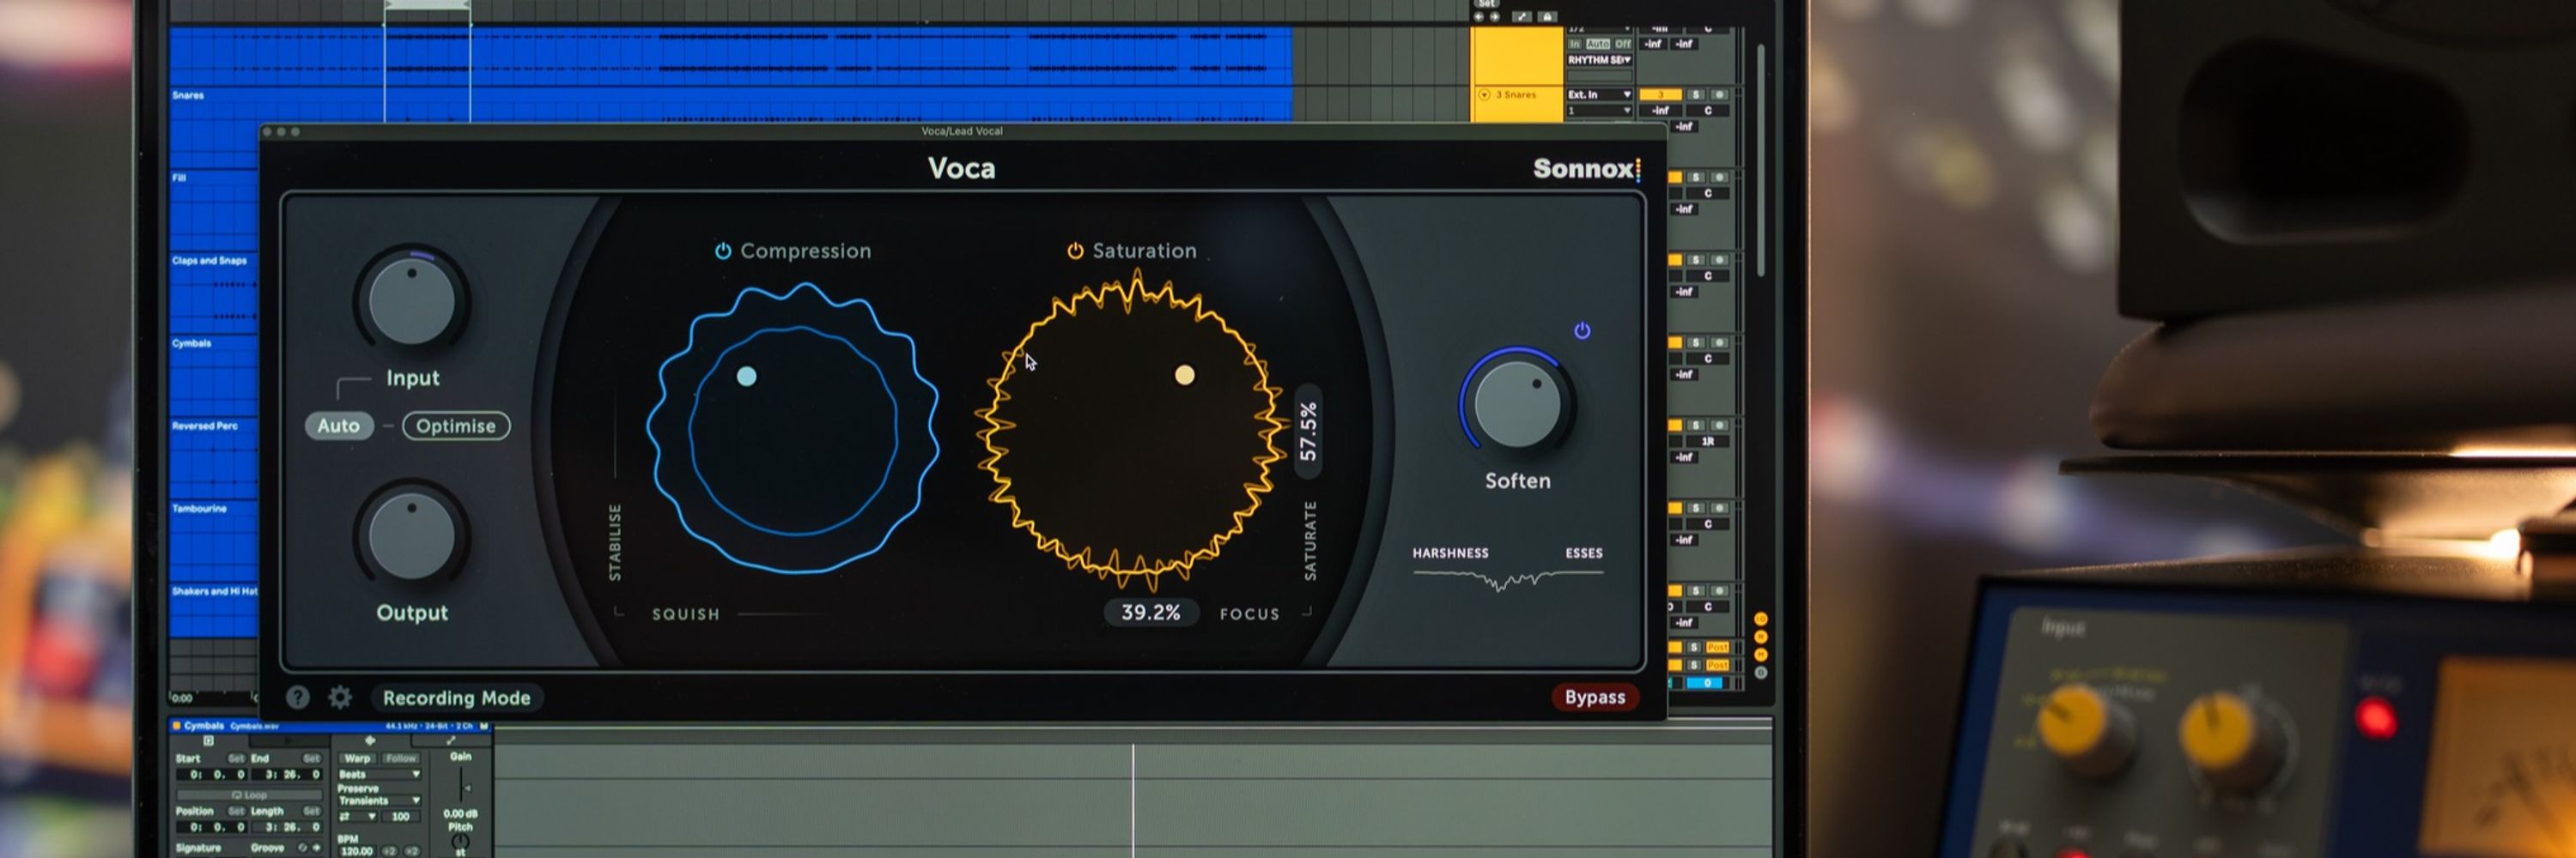
Task: Toggle Mixer section with the M circle
Action: pos(1761,656)
